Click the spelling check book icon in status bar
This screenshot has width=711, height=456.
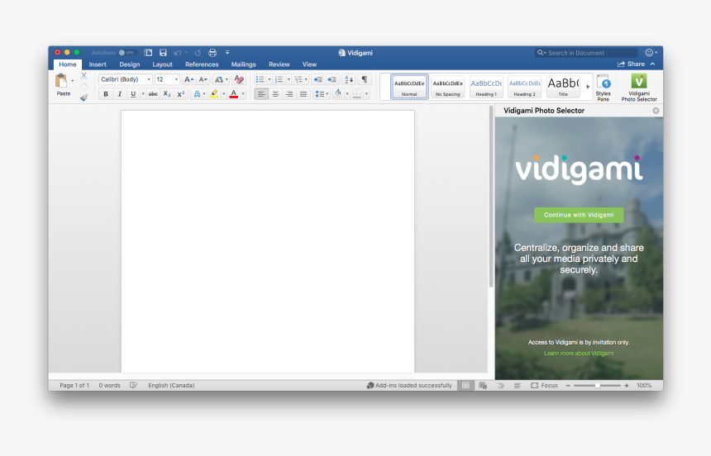(x=133, y=385)
